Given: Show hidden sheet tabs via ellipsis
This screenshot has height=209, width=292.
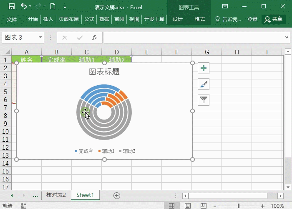Looking at the screenshot, I should [35, 196].
